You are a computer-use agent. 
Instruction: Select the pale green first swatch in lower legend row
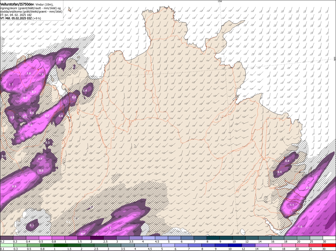(7, 245)
